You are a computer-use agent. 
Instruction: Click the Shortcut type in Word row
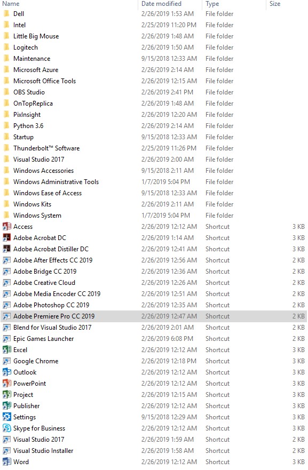tap(217, 462)
